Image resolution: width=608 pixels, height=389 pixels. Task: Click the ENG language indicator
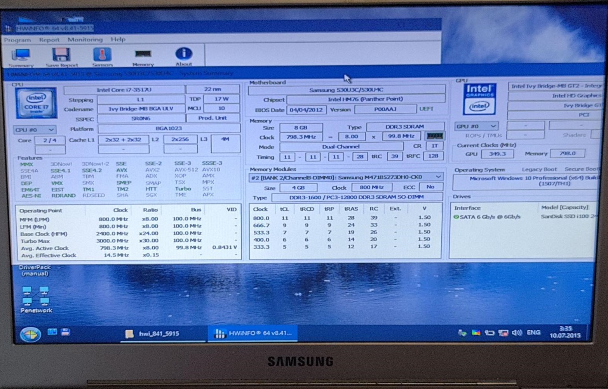click(x=533, y=332)
